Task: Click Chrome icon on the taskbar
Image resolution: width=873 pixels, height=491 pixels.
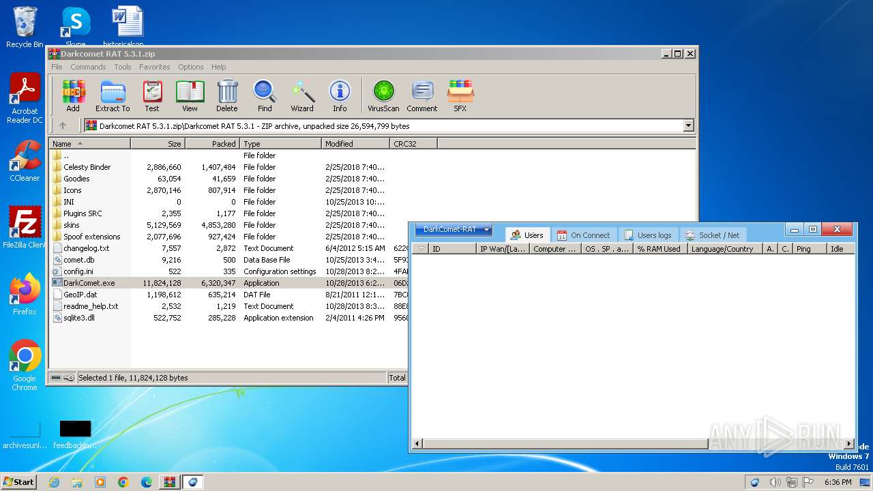Action: coord(123,482)
